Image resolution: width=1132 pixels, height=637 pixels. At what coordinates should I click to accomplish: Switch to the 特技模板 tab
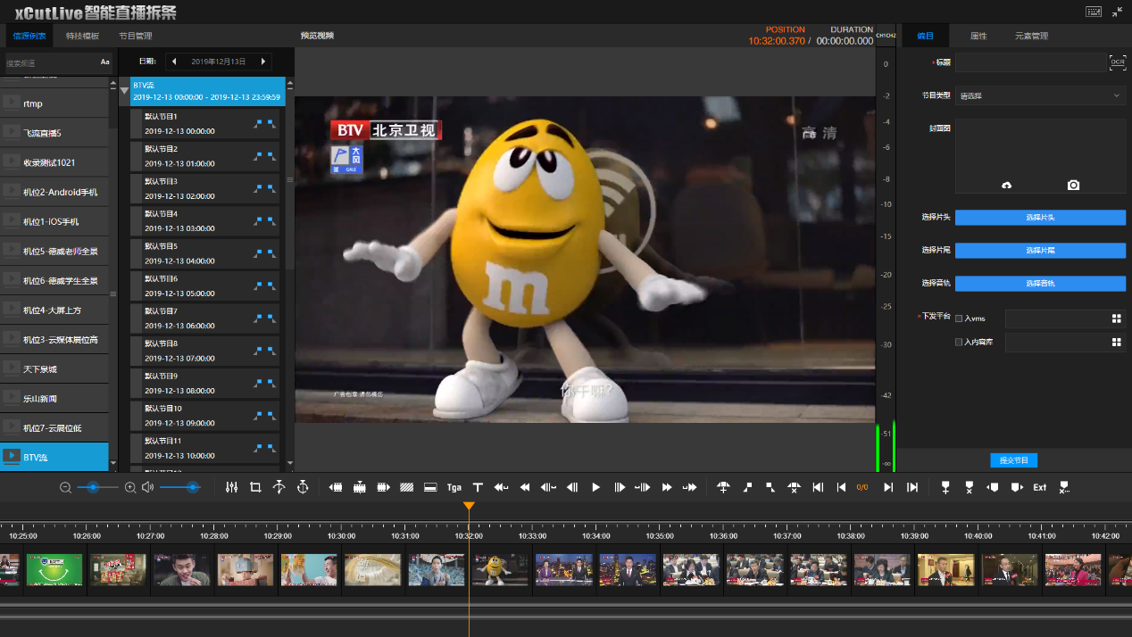click(x=82, y=36)
